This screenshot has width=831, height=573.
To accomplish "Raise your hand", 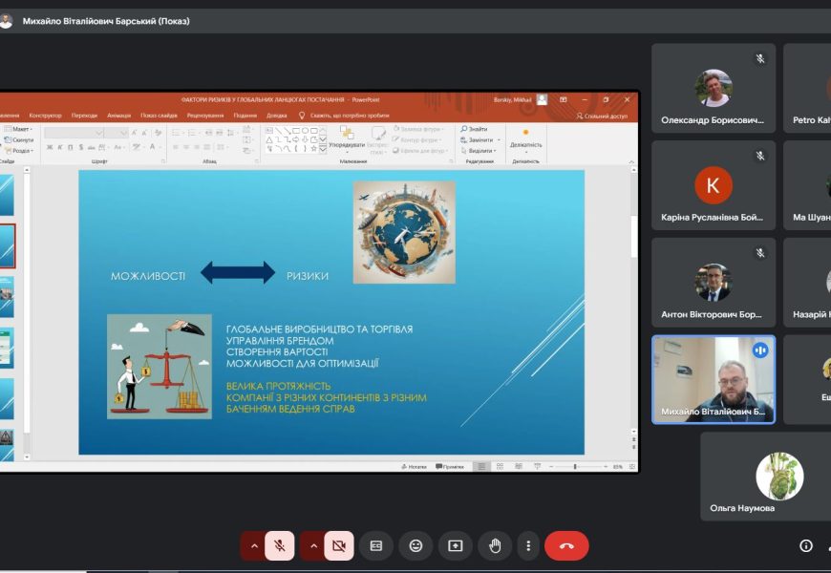I will [x=495, y=545].
